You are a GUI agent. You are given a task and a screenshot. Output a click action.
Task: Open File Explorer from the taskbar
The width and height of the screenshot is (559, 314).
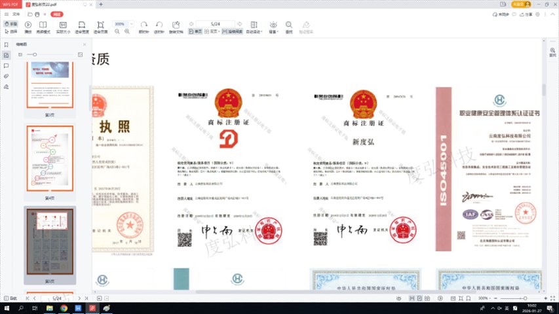tap(50, 308)
